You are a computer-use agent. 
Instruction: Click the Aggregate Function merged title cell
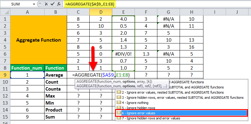click(x=38, y=40)
